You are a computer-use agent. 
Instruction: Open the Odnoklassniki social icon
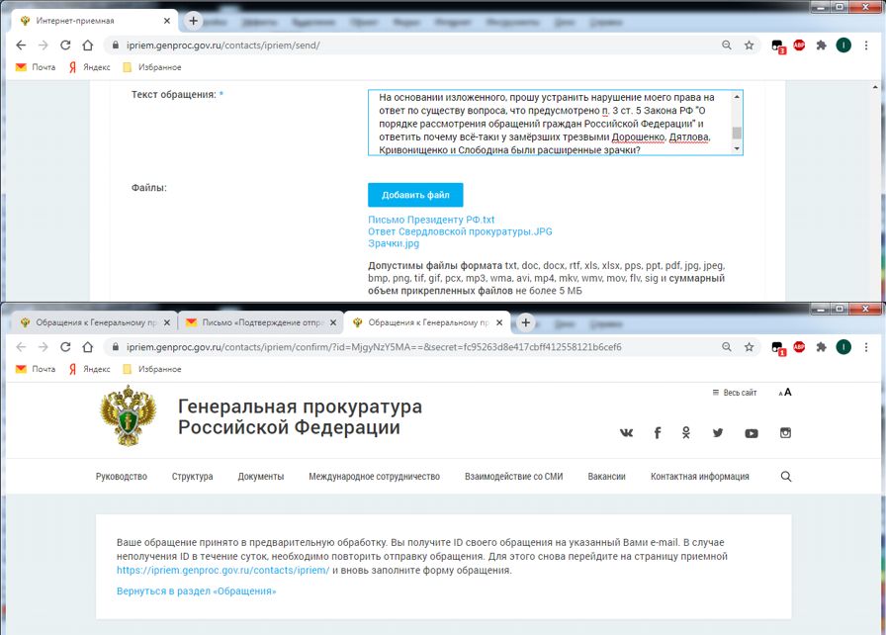(686, 433)
